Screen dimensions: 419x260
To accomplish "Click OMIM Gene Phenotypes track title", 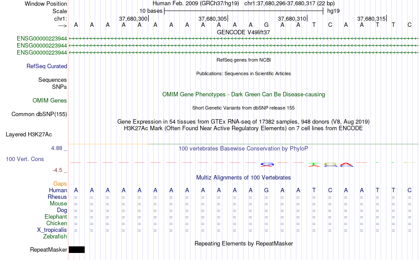I will click(x=243, y=95).
